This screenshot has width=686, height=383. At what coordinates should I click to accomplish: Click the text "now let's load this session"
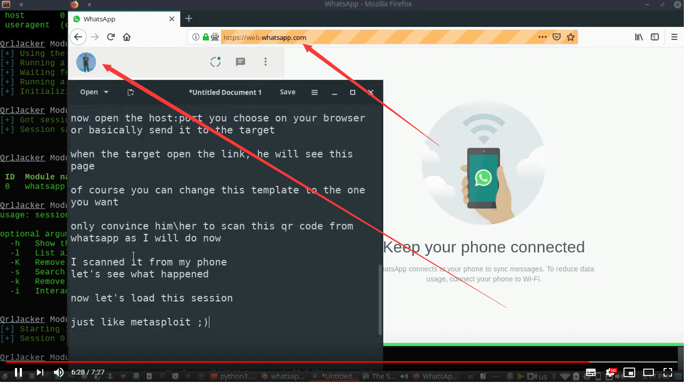click(x=152, y=298)
